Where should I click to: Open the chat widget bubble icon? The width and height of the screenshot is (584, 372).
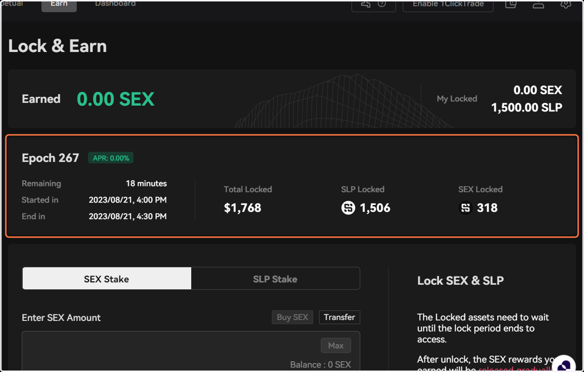[565, 365]
